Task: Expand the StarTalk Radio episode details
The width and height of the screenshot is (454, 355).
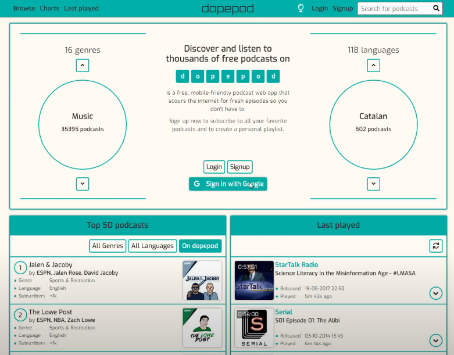Action: click(x=436, y=293)
